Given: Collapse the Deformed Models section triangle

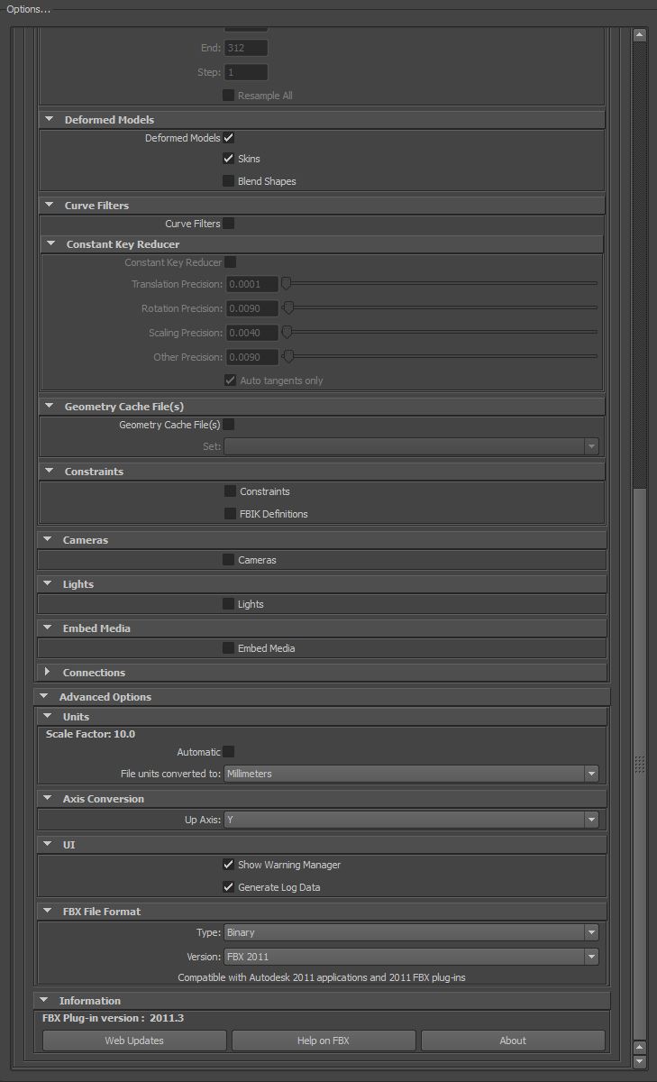Looking at the screenshot, I should click(x=49, y=119).
